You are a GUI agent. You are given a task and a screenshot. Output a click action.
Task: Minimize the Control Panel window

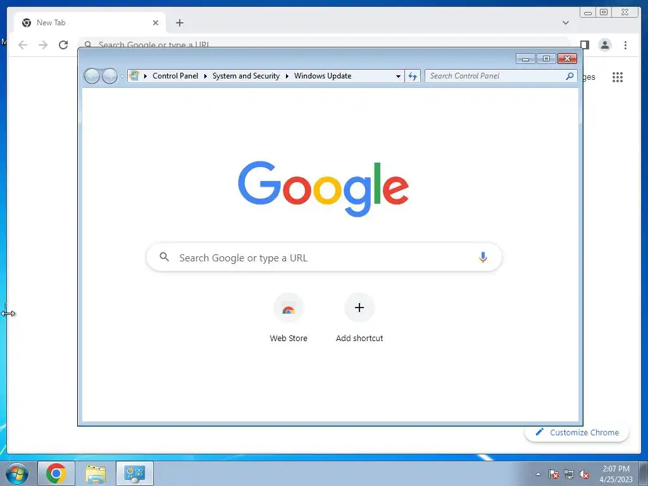[x=526, y=59]
